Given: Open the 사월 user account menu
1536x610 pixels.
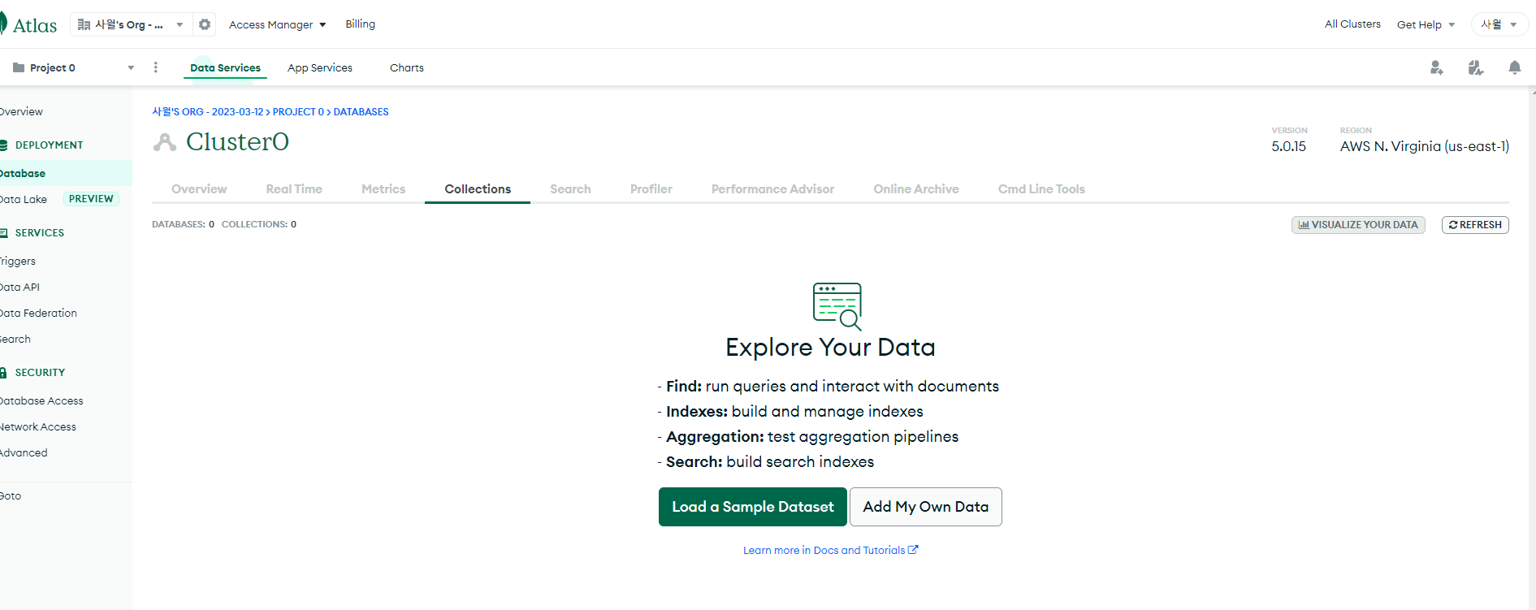Looking at the screenshot, I should [x=1499, y=24].
